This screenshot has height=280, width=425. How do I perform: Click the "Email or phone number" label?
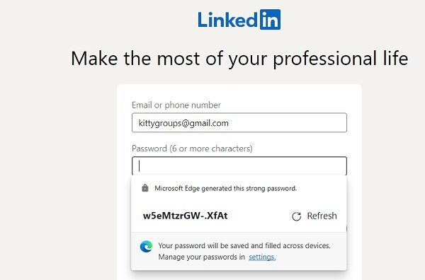click(176, 105)
